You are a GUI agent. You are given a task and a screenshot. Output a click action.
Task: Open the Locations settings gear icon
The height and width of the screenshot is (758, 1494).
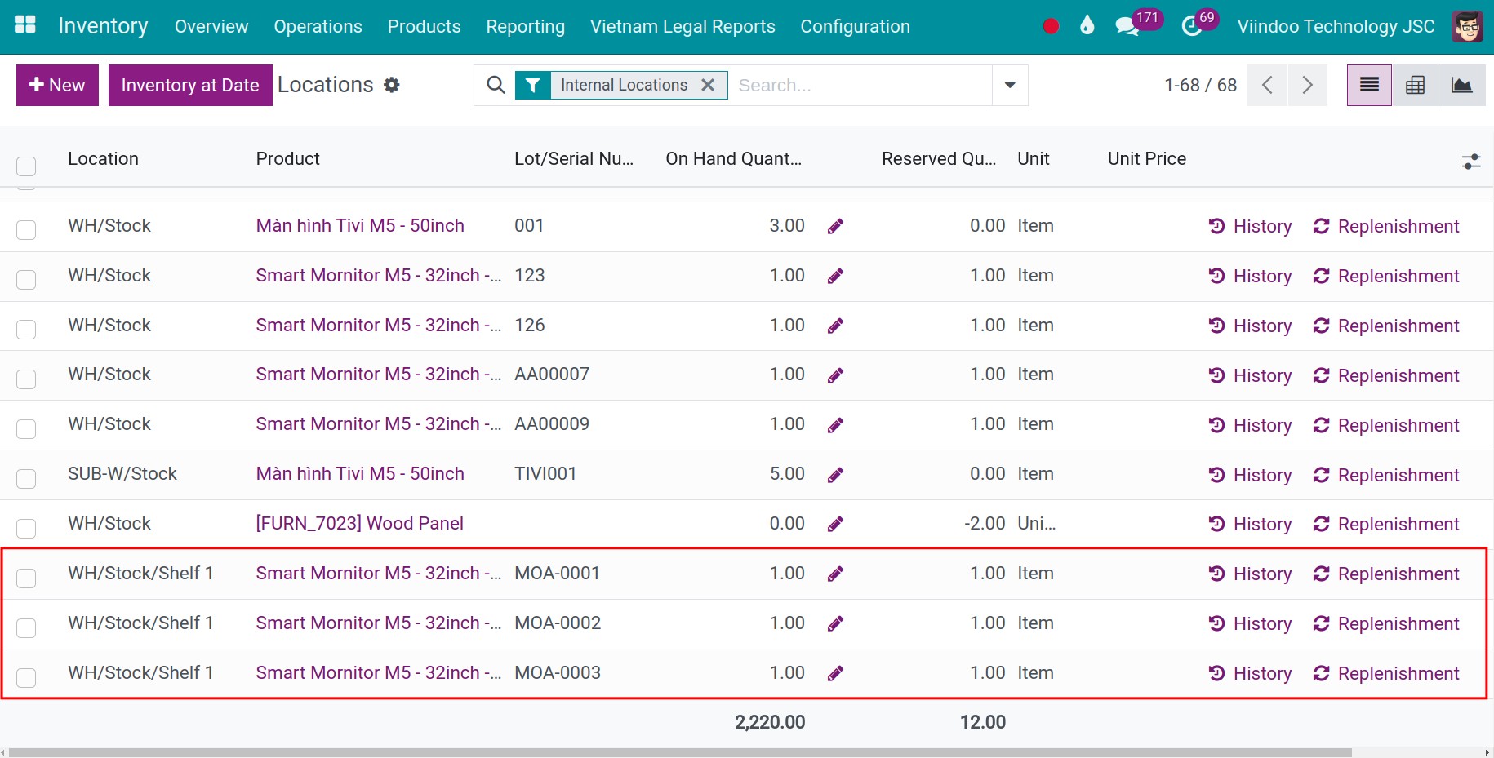[392, 84]
